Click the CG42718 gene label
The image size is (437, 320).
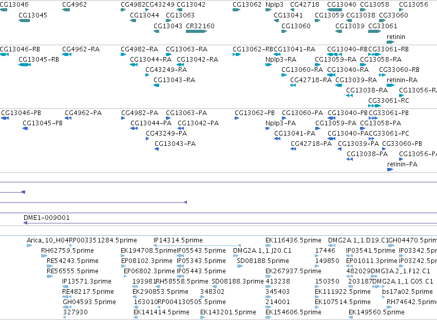tap(306, 5)
